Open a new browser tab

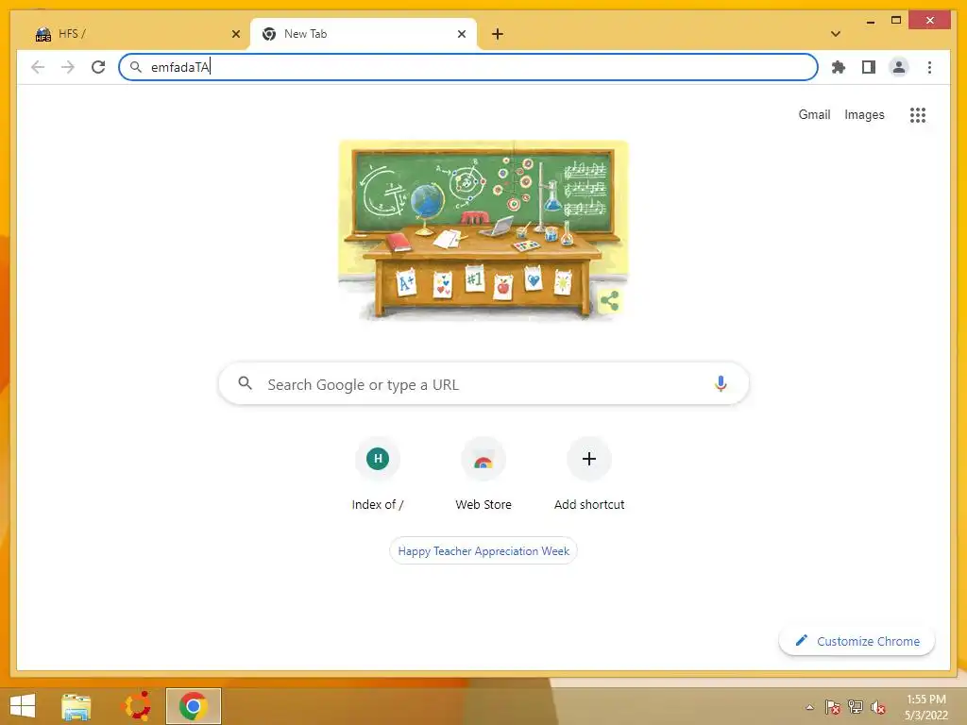(498, 34)
